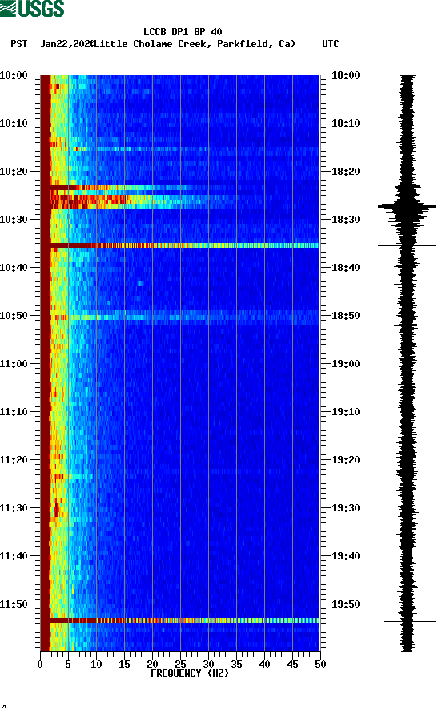Click the broadband spectrogram band near 10:35 PST
The image size is (442, 715).
point(180,245)
